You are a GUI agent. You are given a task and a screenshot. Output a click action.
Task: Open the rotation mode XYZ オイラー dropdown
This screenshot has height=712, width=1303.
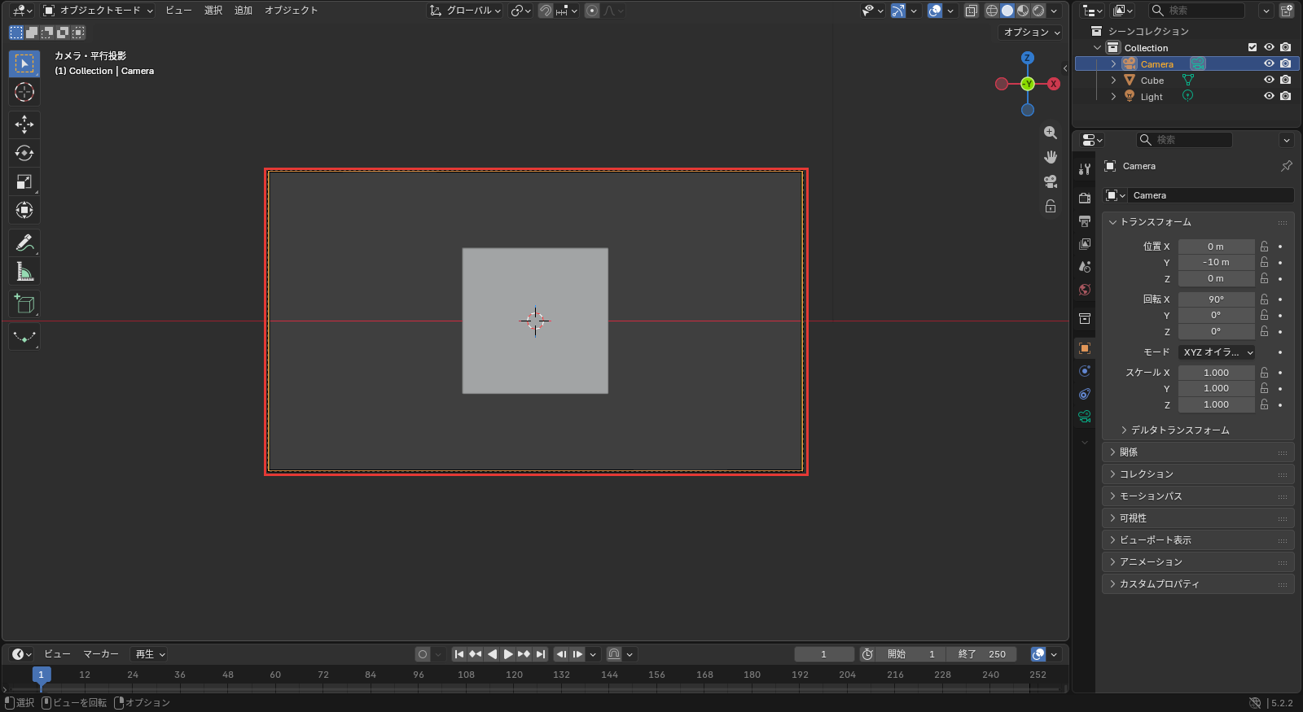pyautogui.click(x=1217, y=352)
